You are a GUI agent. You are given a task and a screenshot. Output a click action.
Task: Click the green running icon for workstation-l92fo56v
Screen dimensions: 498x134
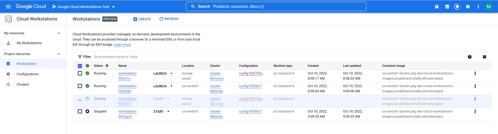coord(87,86)
